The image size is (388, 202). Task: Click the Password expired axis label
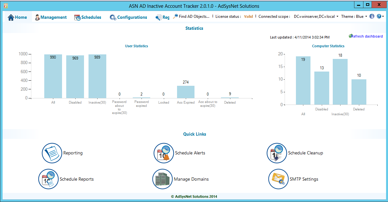[142, 104]
